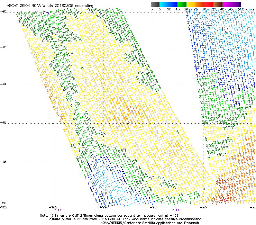This screenshot has width=256, height=225.
Task: Click the -50 latitude axis label
Action: (x=3, y=203)
